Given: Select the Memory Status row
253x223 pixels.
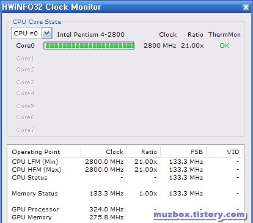Looking at the screenshot, I should pyautogui.click(x=125, y=194).
